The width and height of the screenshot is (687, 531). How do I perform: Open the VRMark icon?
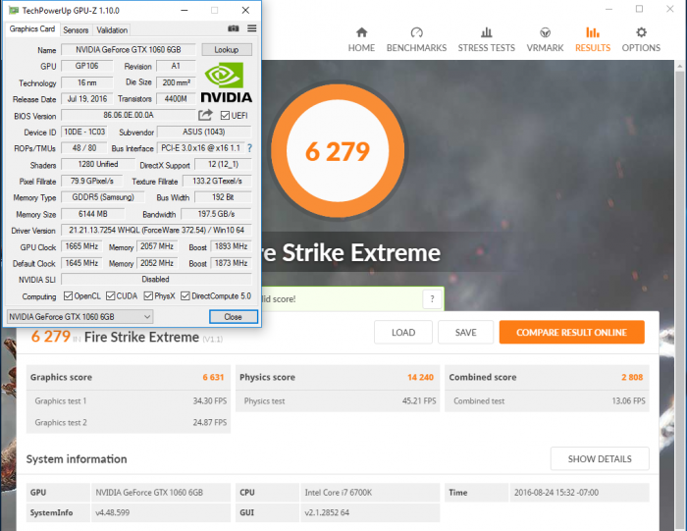tap(545, 32)
